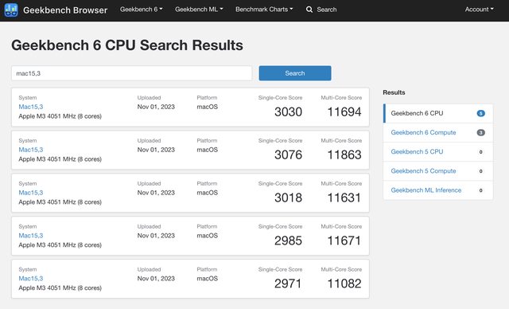Switch to Geekbench 5 CPU results

tap(438, 152)
